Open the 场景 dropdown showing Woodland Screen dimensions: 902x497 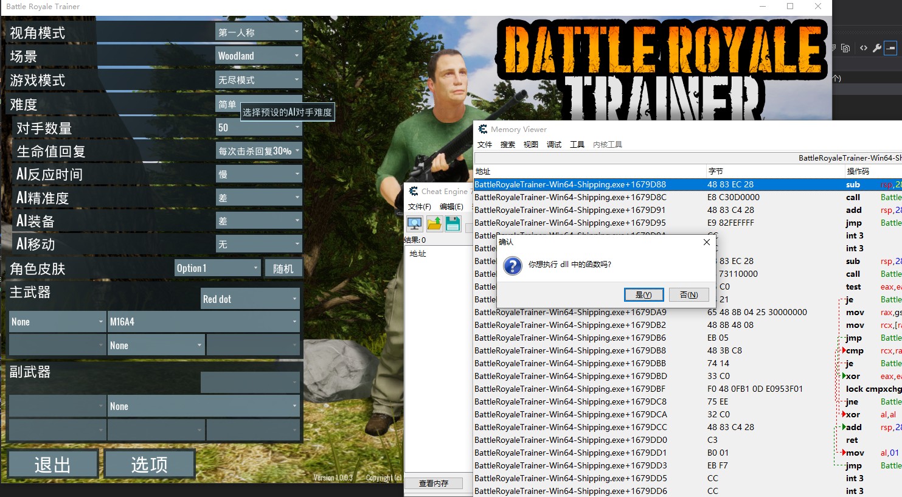click(x=259, y=56)
